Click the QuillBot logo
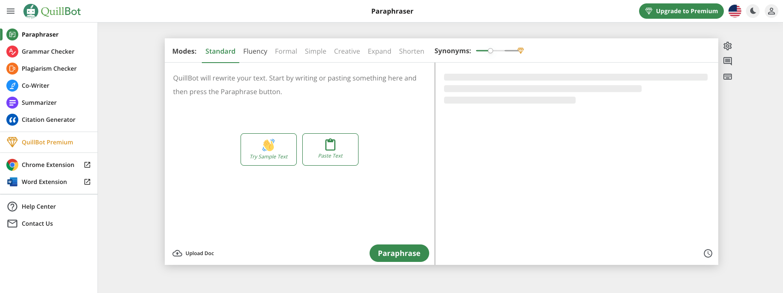The height and width of the screenshot is (293, 783). click(x=52, y=11)
